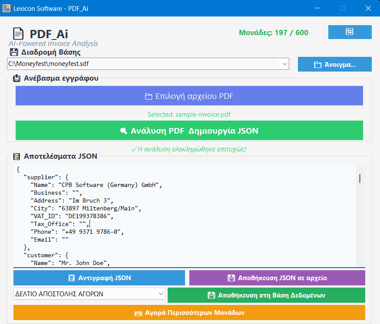Click the Μονάδες: 197 / 600 credits label
This screenshot has width=380, height=324.
click(x=274, y=33)
